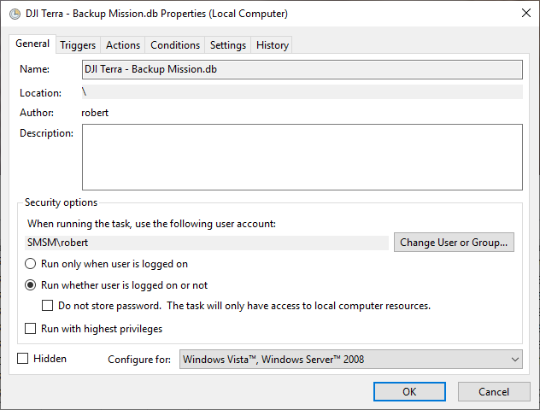Switch to the Triggers tab

[78, 45]
